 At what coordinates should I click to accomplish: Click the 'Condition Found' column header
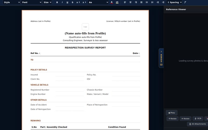click(x=117, y=127)
